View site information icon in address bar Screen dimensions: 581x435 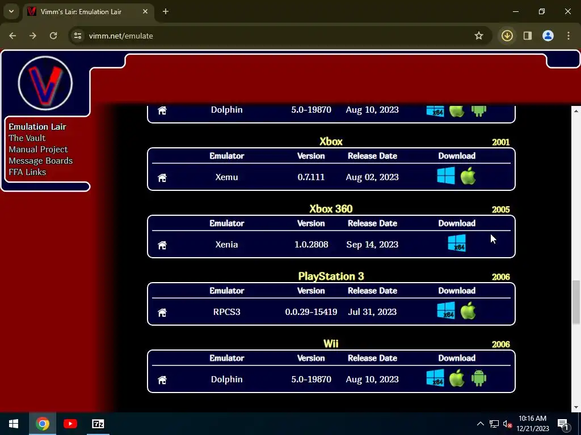[77, 36]
